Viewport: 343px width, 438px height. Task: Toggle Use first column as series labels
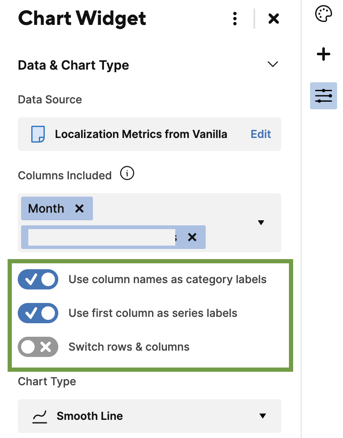click(38, 313)
